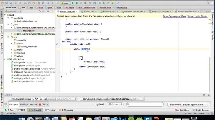Open the Android project view dropdown

(x=13, y=11)
